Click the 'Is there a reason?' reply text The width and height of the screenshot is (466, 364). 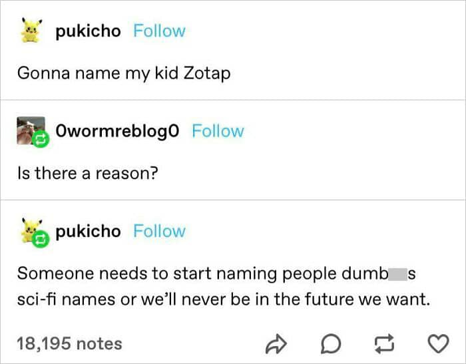pos(88,173)
